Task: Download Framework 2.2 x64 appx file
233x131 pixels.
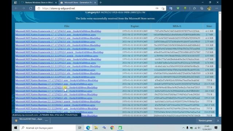Action: 55,70
